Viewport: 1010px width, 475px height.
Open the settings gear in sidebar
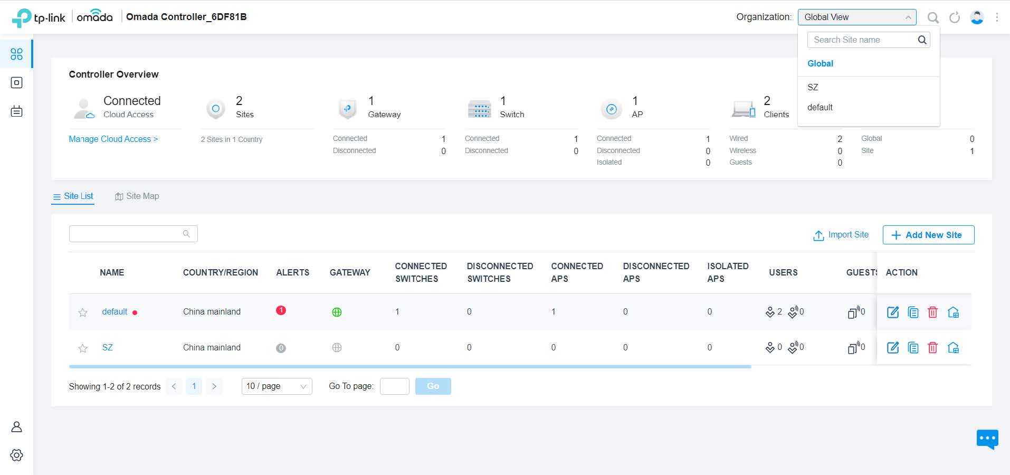[16, 455]
